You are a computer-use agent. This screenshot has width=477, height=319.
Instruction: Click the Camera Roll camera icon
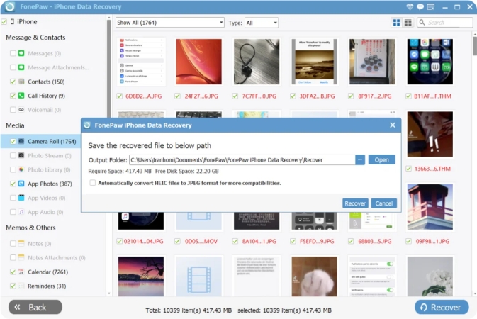coord(21,141)
